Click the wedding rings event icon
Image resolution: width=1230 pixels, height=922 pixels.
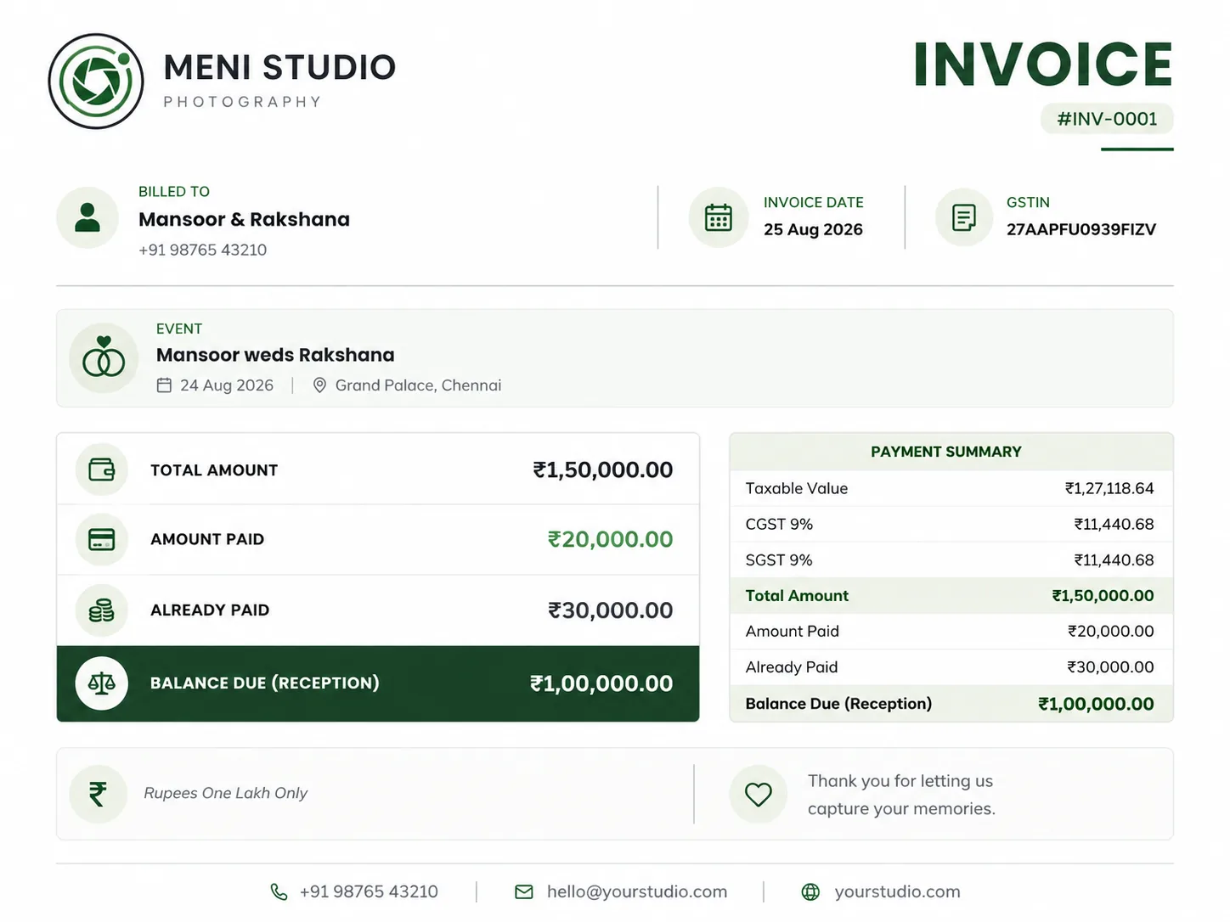(x=104, y=357)
